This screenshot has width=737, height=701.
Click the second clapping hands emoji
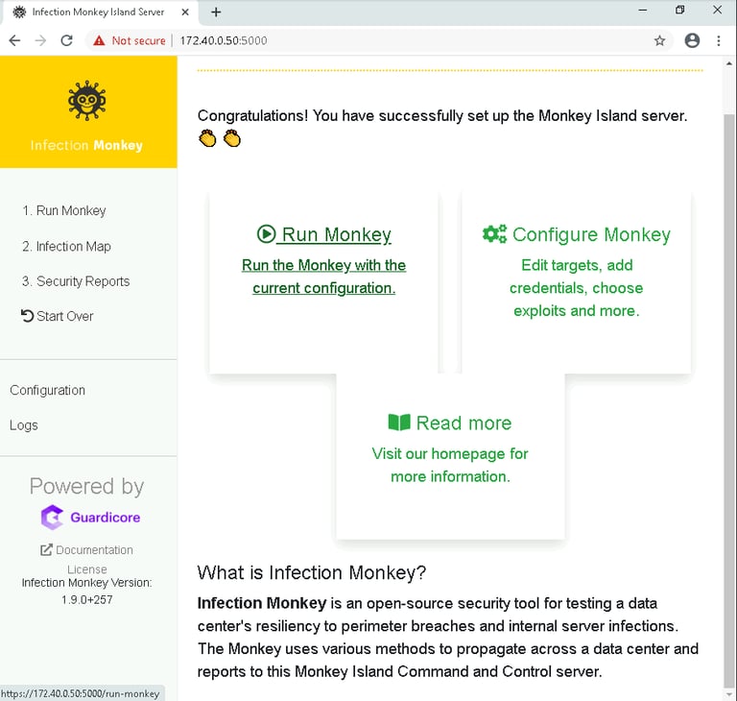point(231,138)
